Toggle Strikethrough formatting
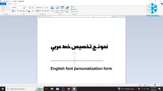This screenshot has width=163, height=91. 21,11
